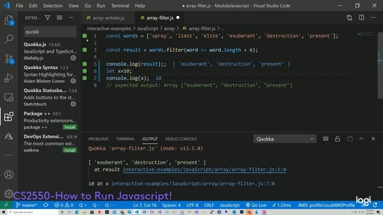
Task: Open additional views ellipsis in activity bar
Action: [9, 155]
